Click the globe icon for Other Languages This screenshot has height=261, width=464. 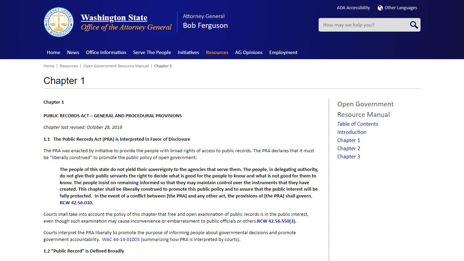380,8
